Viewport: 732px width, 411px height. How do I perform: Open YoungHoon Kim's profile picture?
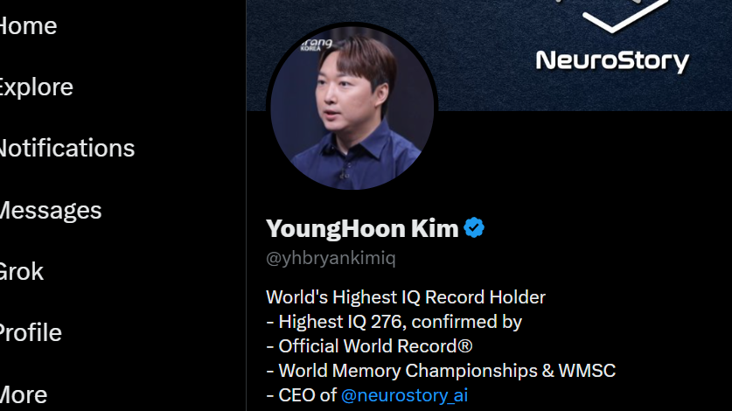[352, 108]
